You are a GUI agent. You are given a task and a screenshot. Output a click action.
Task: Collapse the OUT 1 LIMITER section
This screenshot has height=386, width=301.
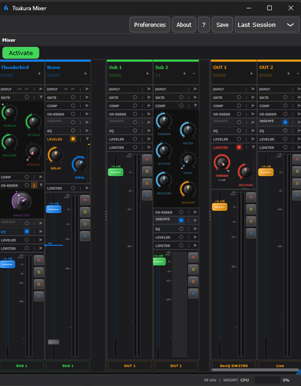tap(253, 147)
